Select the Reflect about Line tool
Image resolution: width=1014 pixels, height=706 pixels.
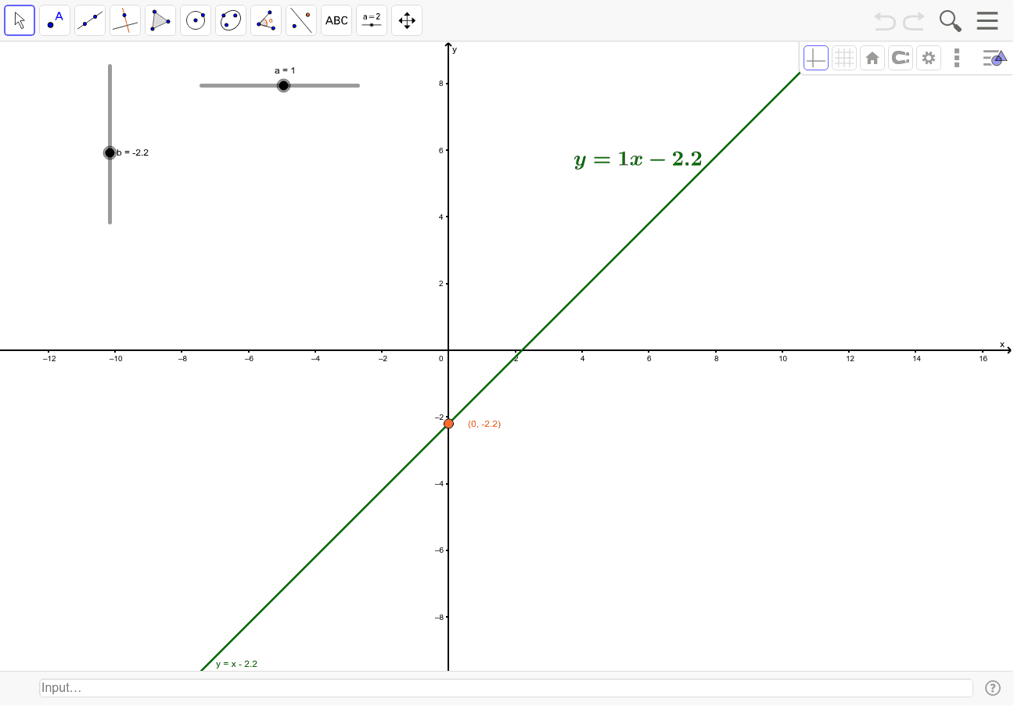point(301,20)
